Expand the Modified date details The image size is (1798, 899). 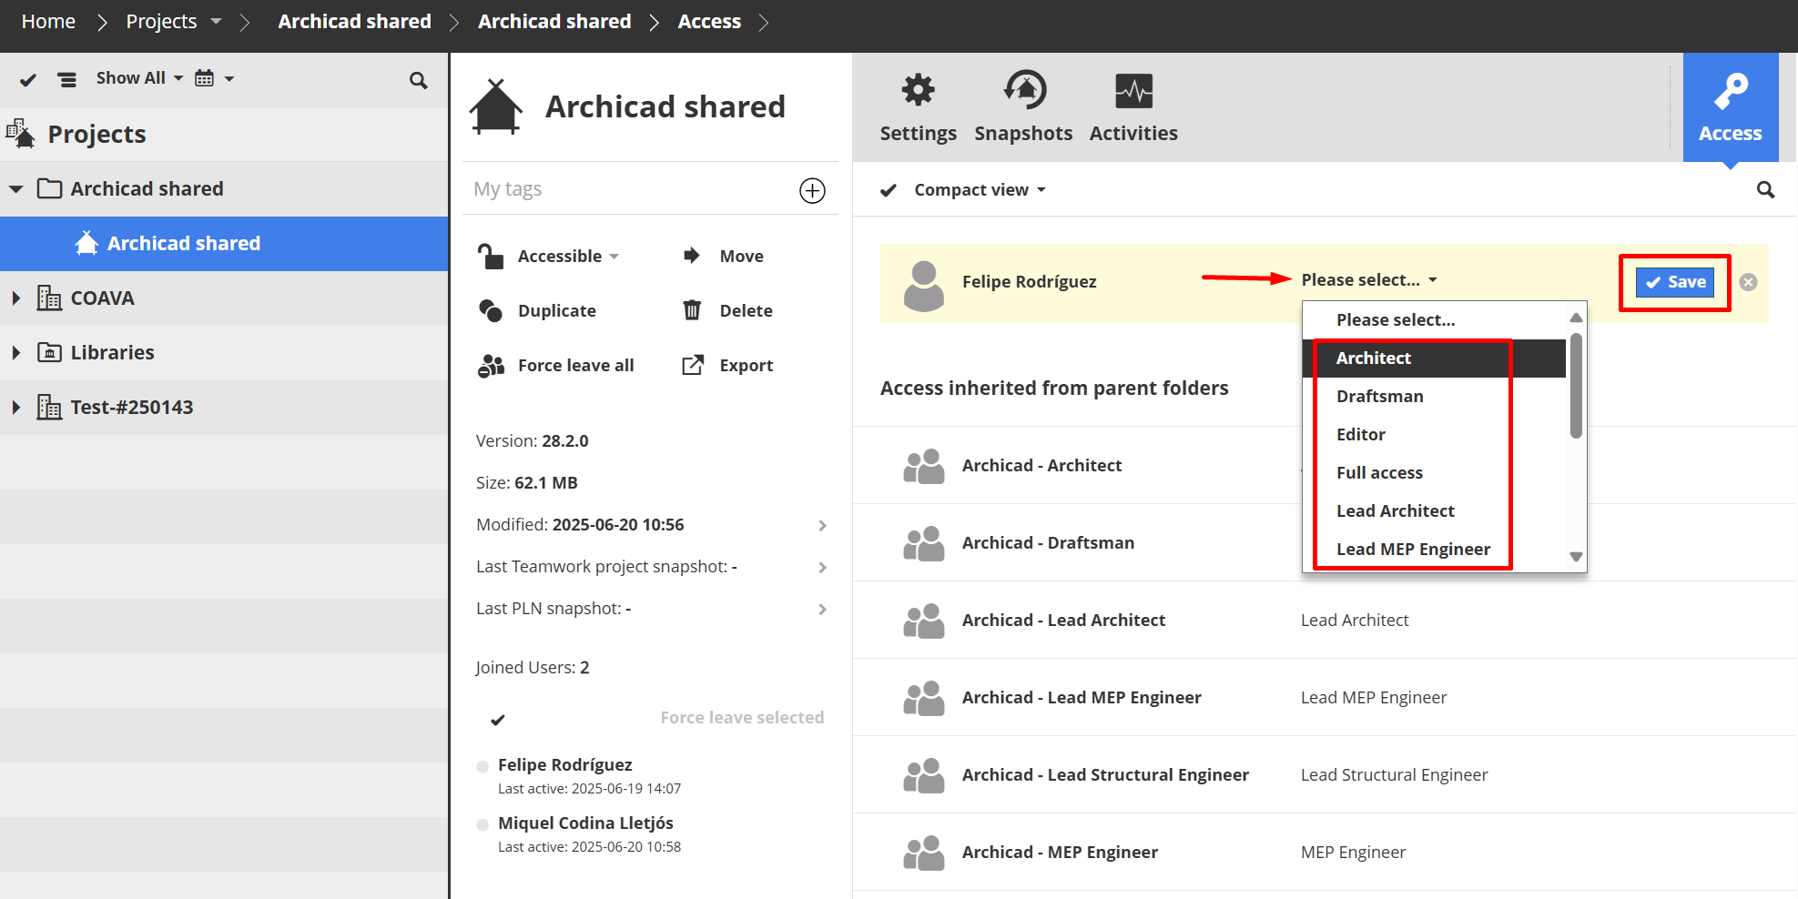pyautogui.click(x=822, y=525)
